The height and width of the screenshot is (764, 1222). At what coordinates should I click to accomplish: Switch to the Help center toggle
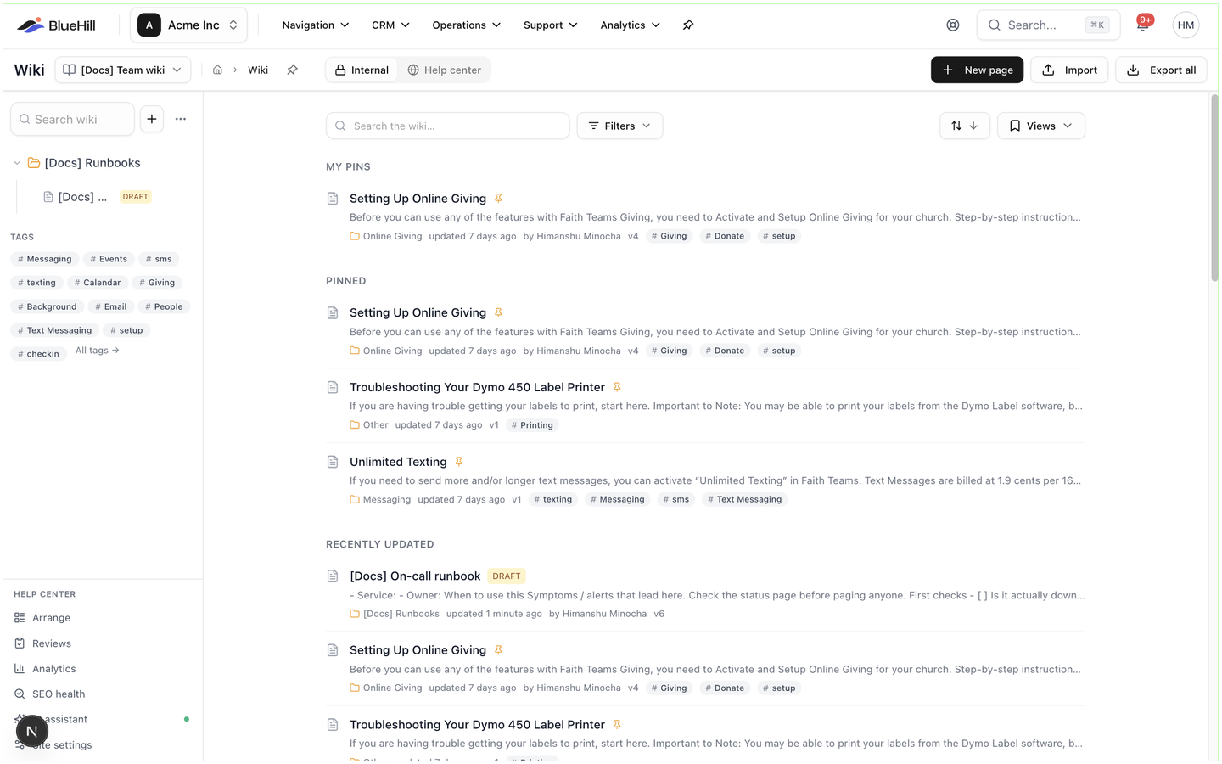pos(444,70)
